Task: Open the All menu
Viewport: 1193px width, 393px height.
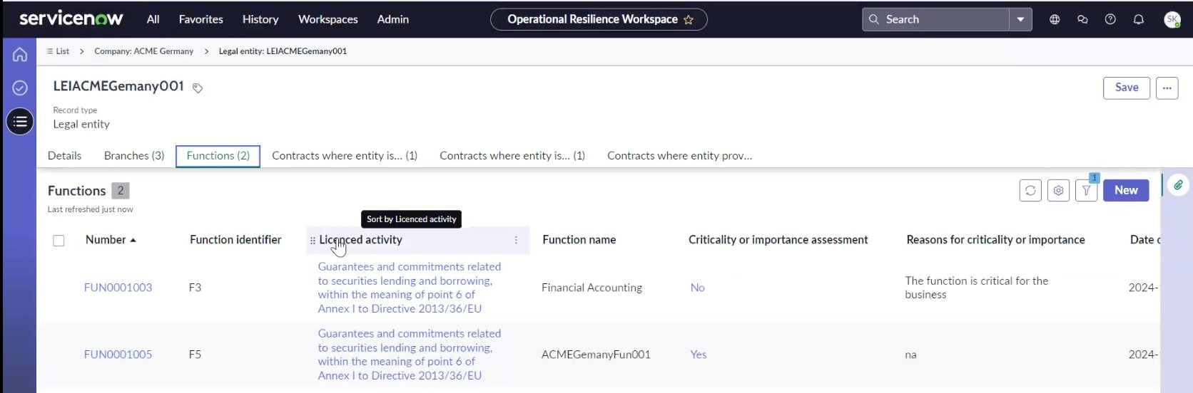Action: (153, 19)
